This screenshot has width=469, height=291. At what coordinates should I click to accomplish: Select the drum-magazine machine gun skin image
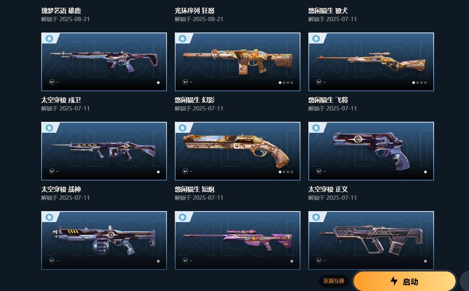pyautogui.click(x=104, y=240)
